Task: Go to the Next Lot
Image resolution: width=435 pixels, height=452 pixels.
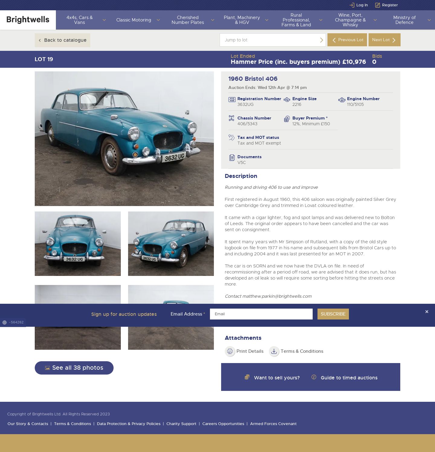Action: pyautogui.click(x=384, y=40)
